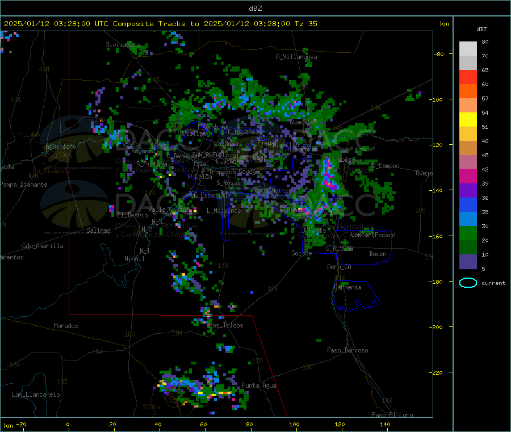The image size is (511, 432).
Task: Click the Bowen location label
Action: 378,254
